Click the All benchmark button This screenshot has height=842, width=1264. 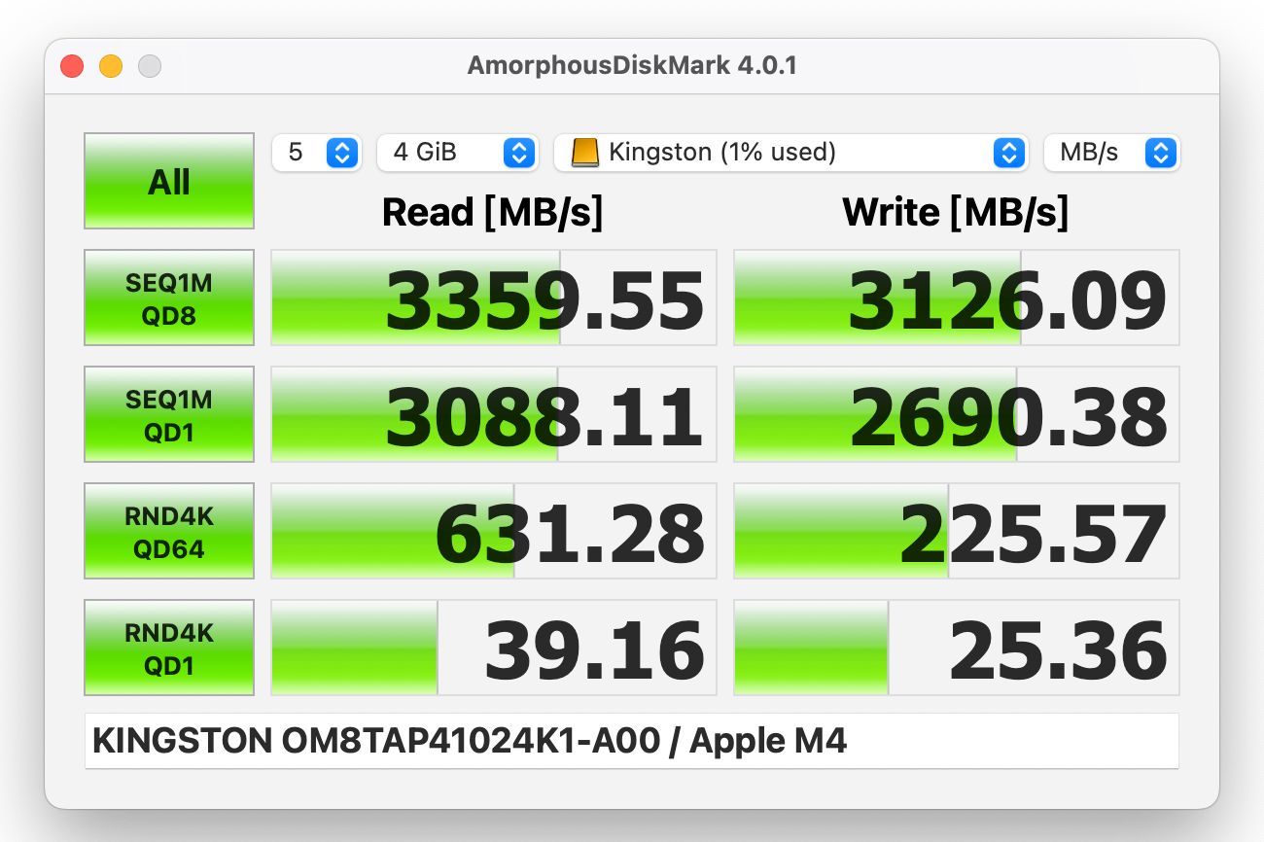click(169, 181)
